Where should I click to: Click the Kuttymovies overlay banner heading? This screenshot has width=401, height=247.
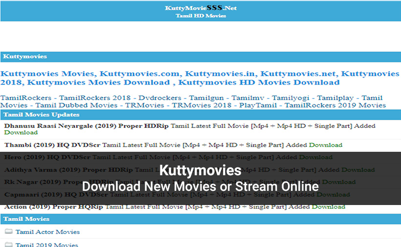200,170
